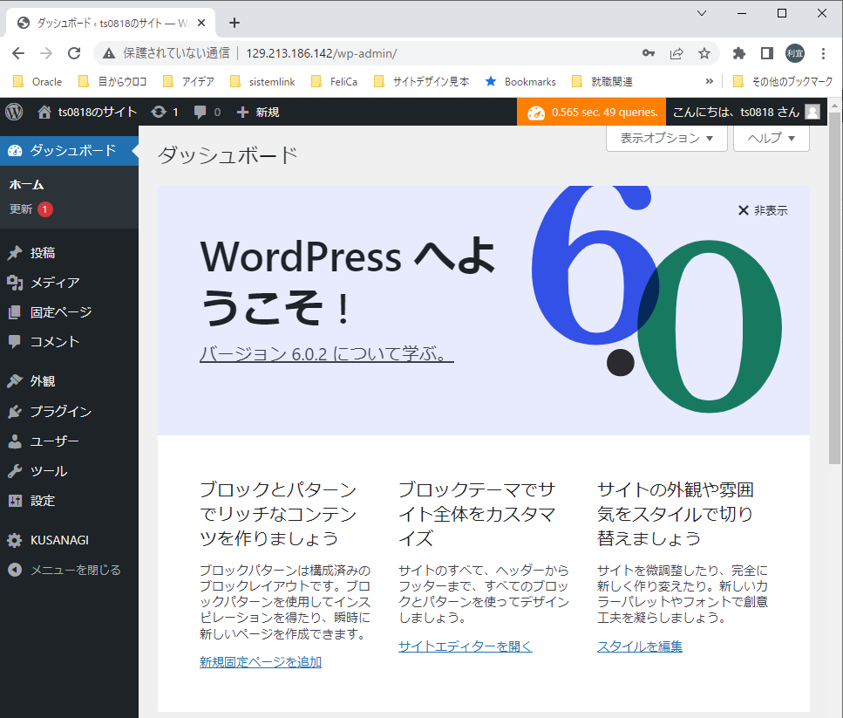Click サイトエディターを開く link

[465, 646]
